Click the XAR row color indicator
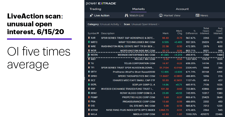 (x=89, y=38)
